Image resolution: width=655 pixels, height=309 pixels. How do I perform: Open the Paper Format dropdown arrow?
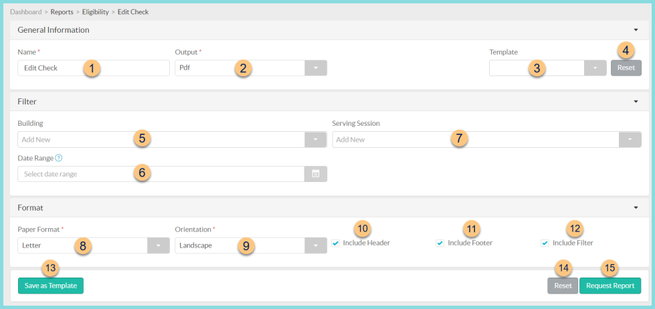(x=159, y=245)
